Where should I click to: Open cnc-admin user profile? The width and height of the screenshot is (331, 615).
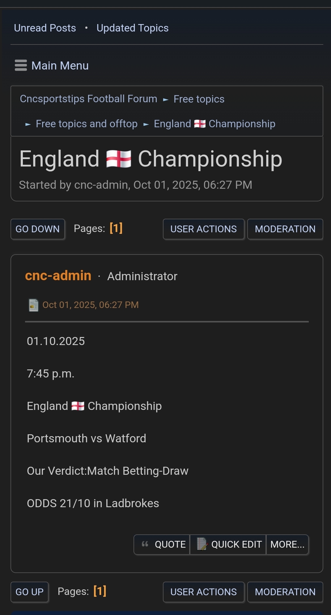[x=58, y=276]
